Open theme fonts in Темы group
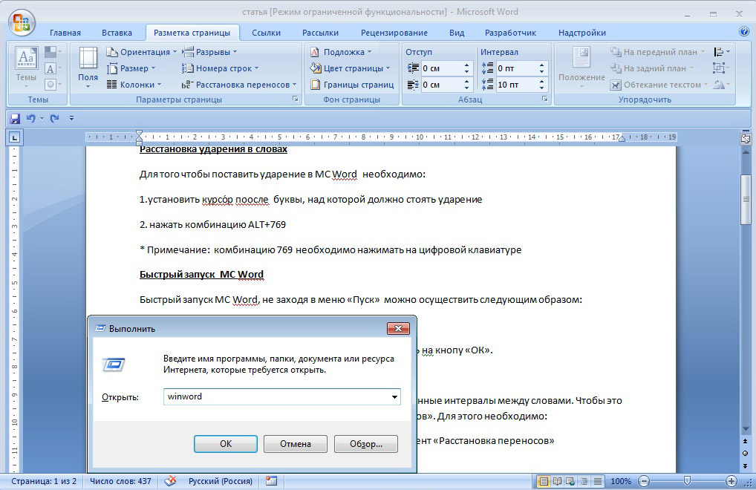This screenshot has height=490, width=756. click(53, 68)
